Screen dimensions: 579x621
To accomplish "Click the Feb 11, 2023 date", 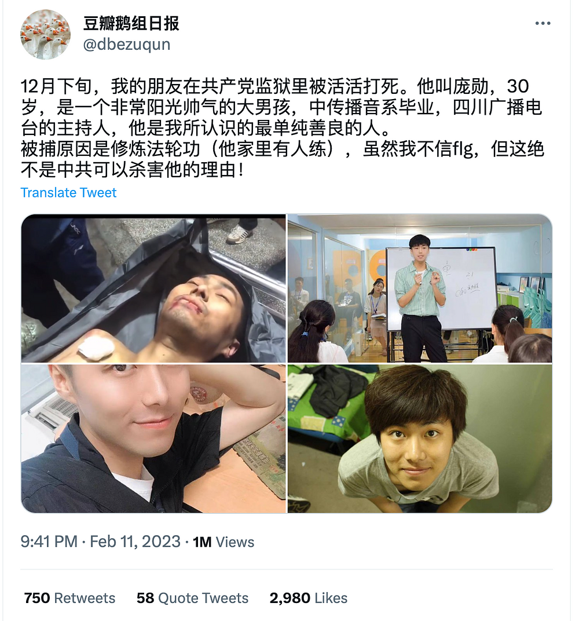I will 135,542.
